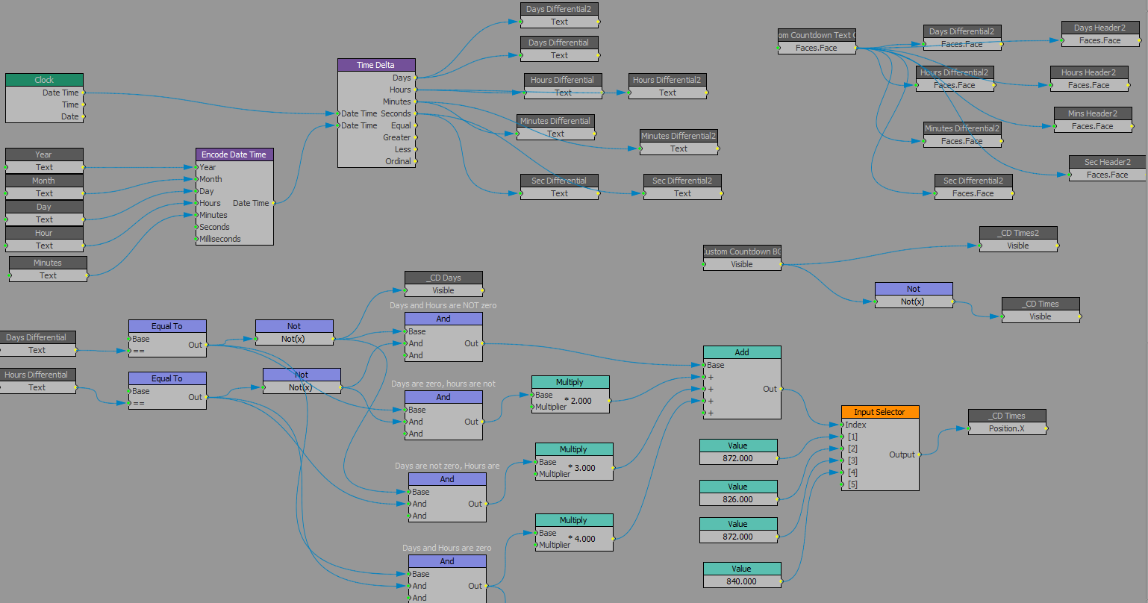Select And node labeled Days are zero, hours are not
The height and width of the screenshot is (603, 1148).
(x=443, y=415)
